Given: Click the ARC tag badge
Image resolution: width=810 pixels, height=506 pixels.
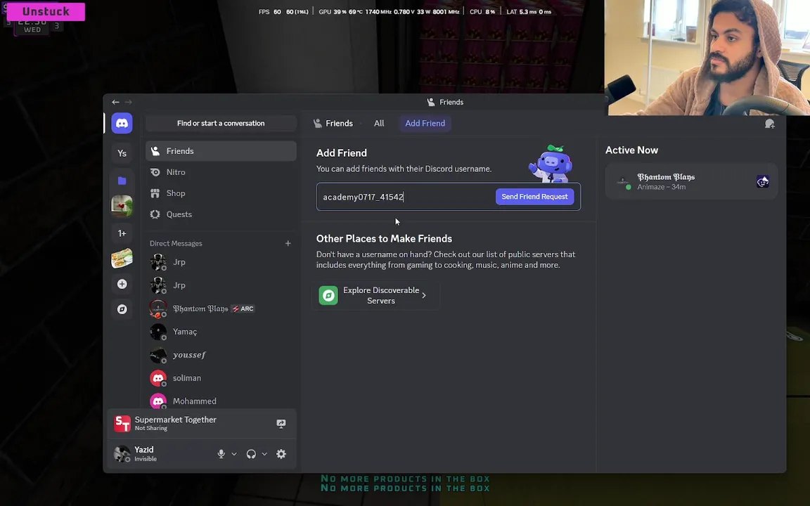Looking at the screenshot, I should tap(243, 309).
